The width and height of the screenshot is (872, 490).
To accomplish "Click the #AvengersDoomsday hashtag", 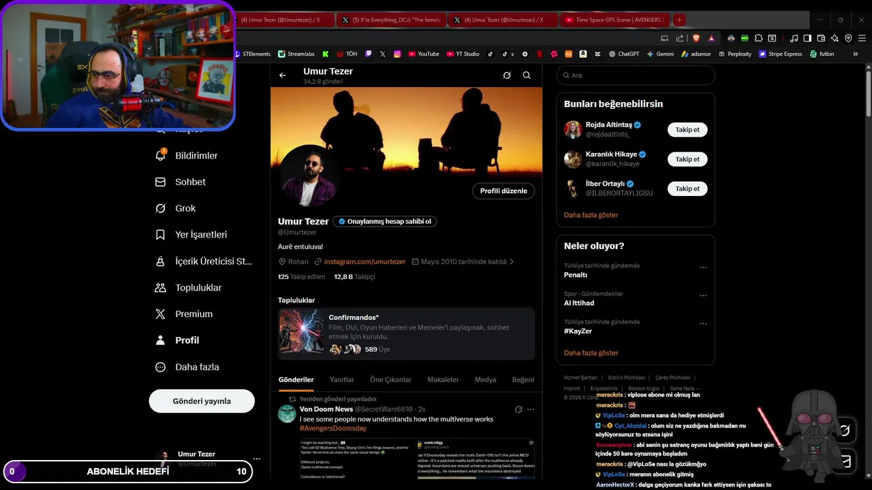I will tap(333, 428).
